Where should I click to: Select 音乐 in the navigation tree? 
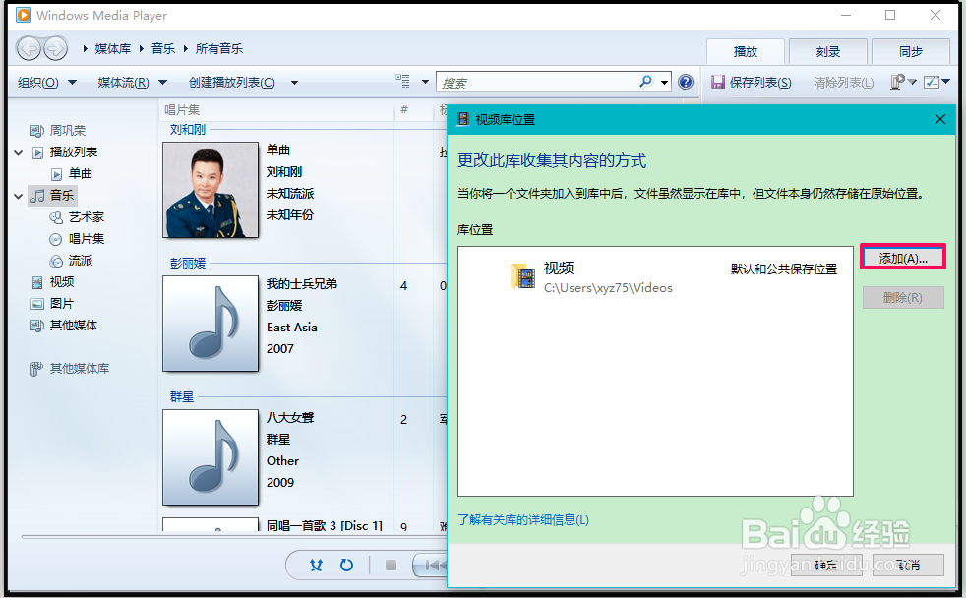(62, 195)
